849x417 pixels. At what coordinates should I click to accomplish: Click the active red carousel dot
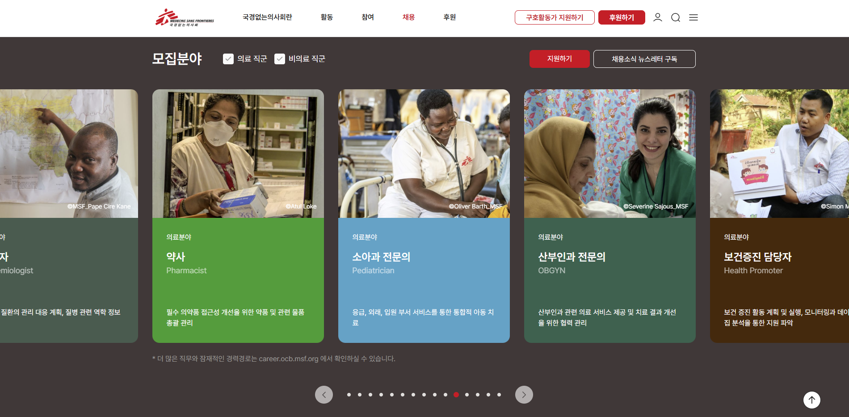pos(456,395)
